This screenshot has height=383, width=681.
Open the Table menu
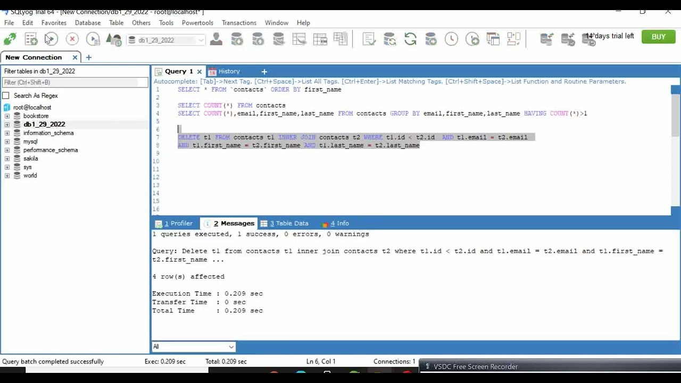(x=116, y=23)
